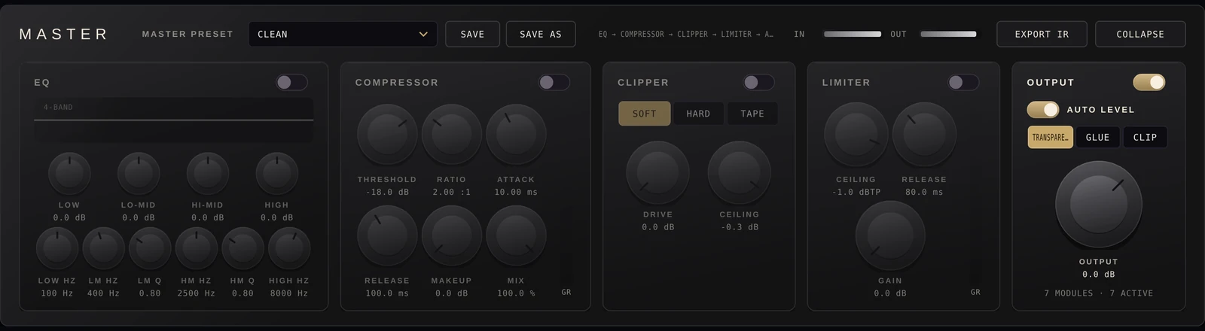Click the clipper CEILING knob
1205x331 pixels.
740,172
